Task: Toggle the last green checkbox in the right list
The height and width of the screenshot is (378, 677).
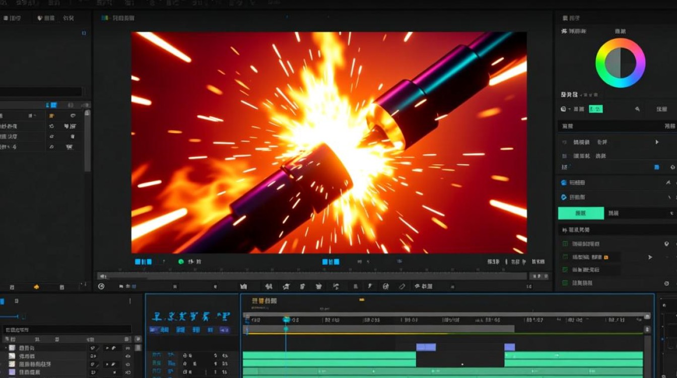Action: pos(565,283)
